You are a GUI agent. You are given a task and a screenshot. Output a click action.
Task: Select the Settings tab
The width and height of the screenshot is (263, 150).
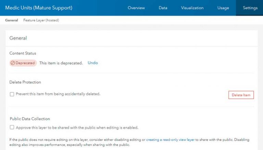point(250,8)
